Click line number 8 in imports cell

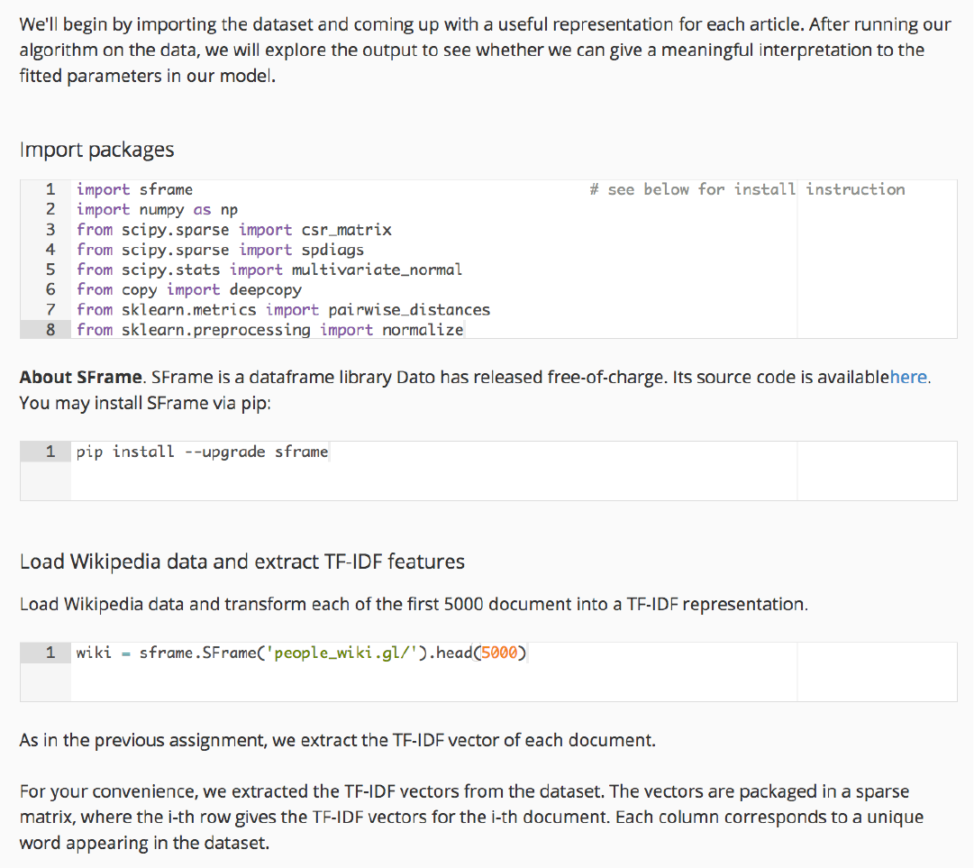[x=50, y=330]
